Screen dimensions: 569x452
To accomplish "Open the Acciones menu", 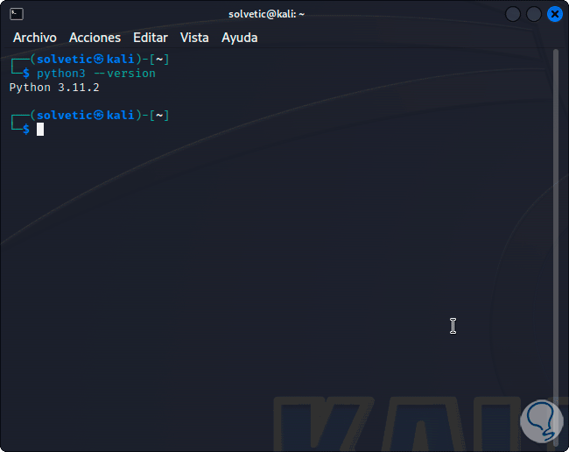I will (x=95, y=38).
